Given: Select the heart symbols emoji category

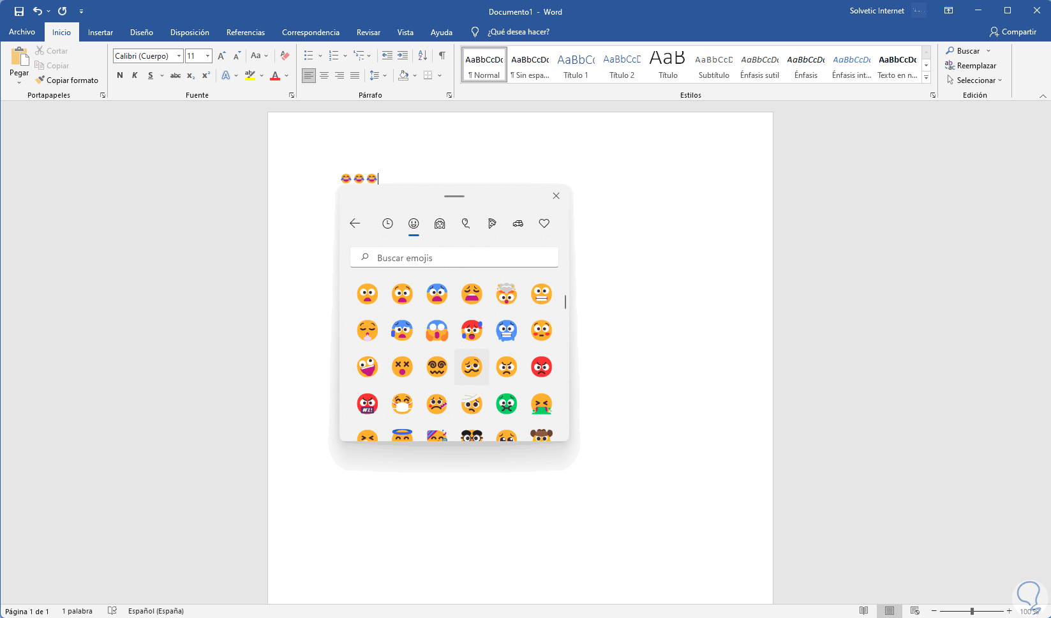Looking at the screenshot, I should (544, 223).
